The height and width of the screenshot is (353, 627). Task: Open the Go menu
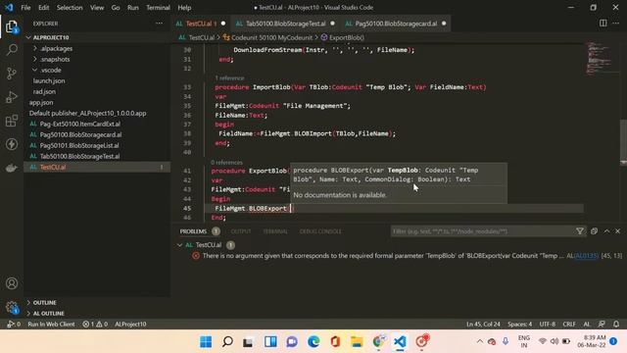point(116,7)
